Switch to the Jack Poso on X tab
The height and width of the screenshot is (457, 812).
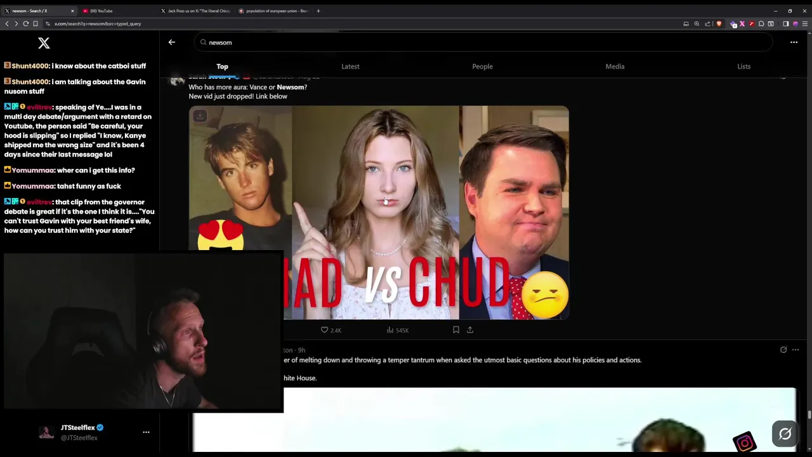click(x=197, y=11)
